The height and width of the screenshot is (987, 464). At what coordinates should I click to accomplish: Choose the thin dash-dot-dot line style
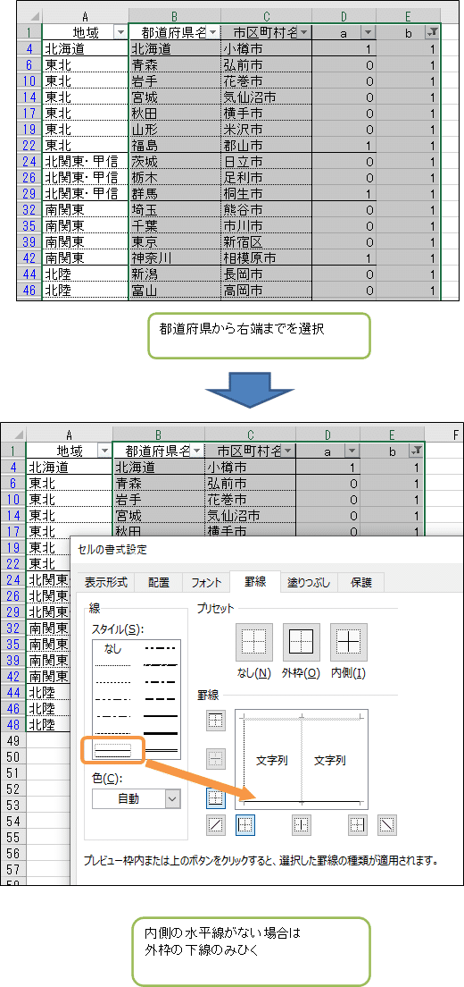pyautogui.click(x=113, y=699)
